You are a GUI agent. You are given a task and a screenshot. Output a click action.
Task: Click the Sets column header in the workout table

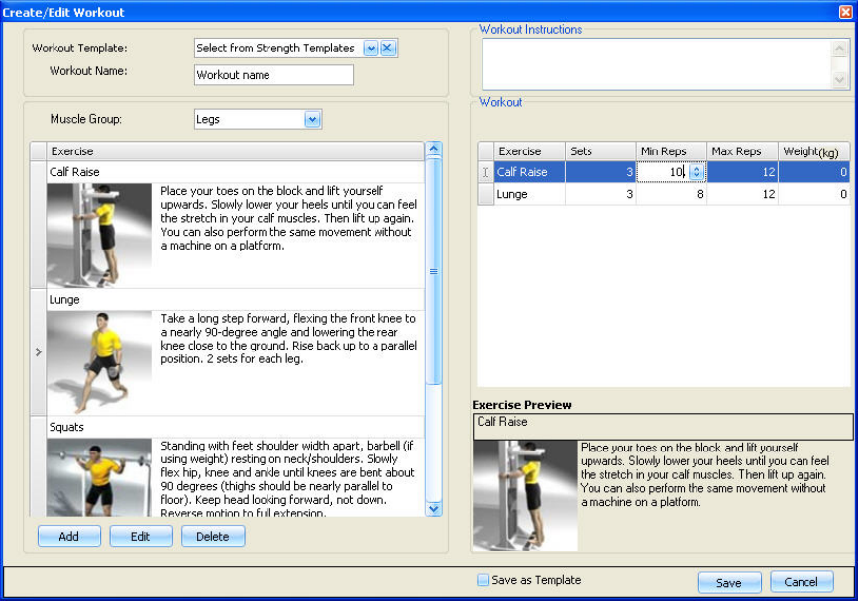600,151
